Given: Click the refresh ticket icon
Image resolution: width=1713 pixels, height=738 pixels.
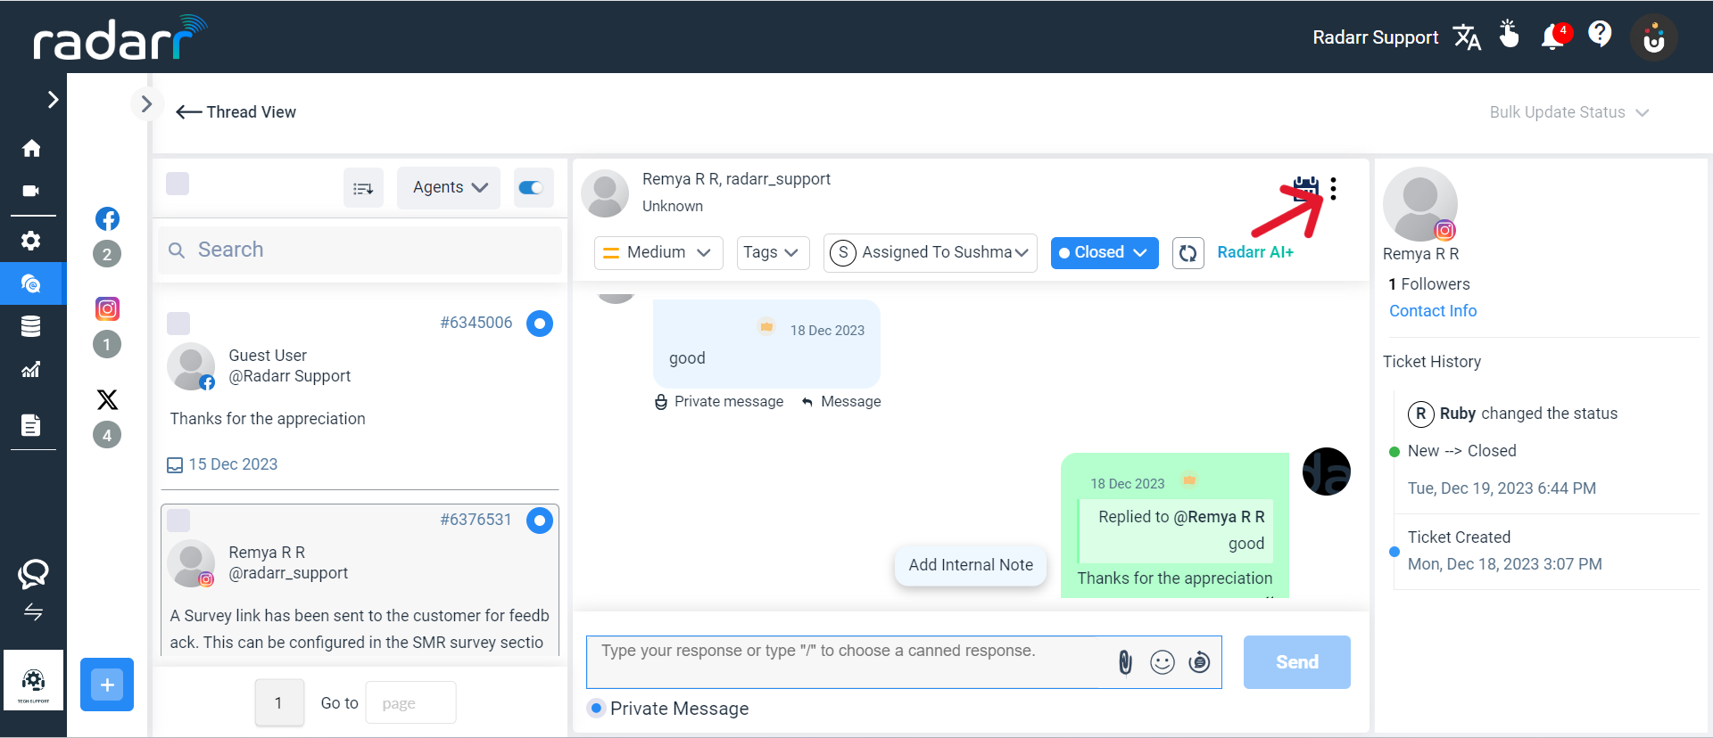Looking at the screenshot, I should coord(1188,253).
